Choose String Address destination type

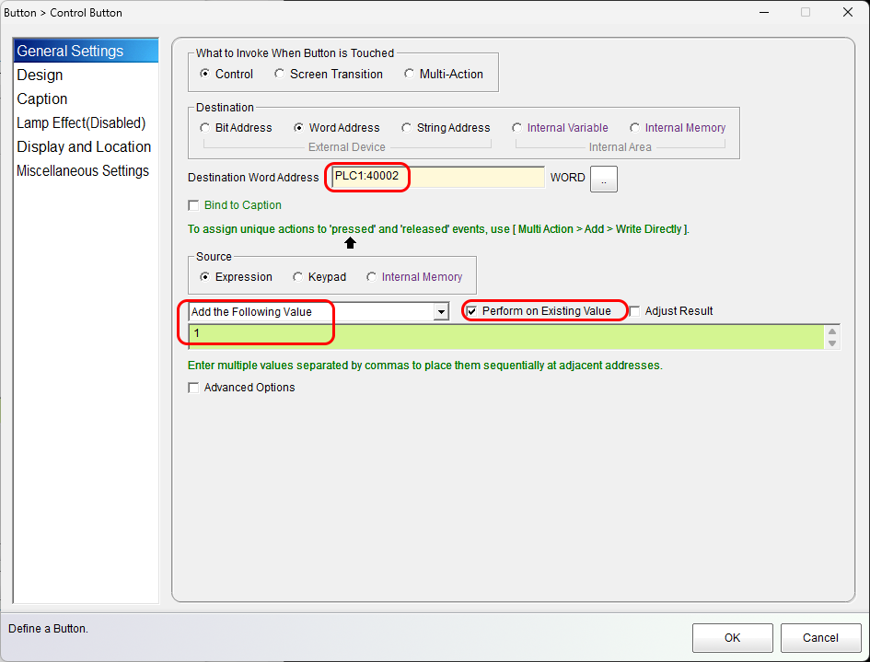(407, 128)
